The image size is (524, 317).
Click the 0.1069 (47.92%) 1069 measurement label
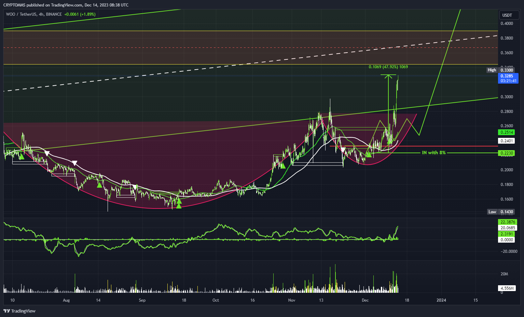(x=388, y=67)
